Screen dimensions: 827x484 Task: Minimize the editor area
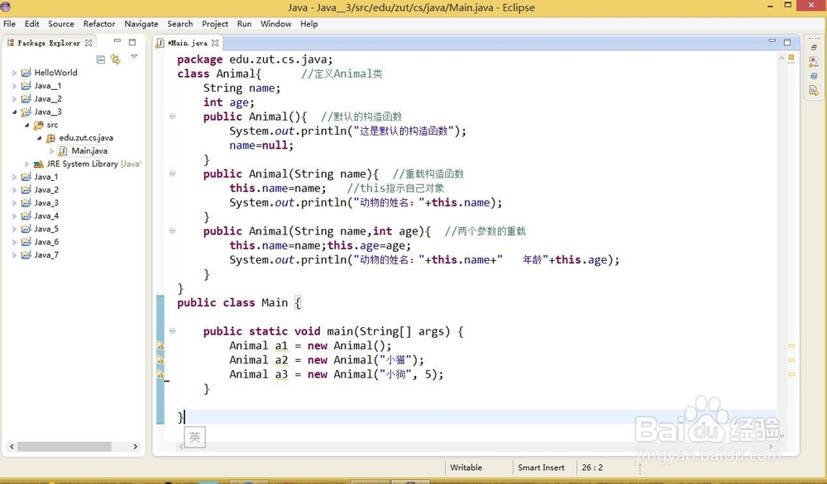[772, 40]
